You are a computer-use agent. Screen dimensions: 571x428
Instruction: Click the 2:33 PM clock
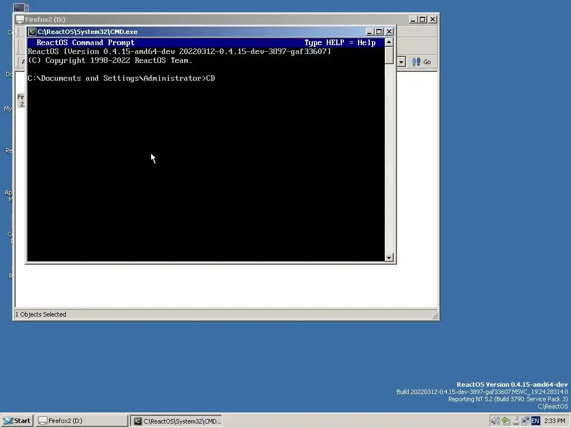click(x=555, y=421)
